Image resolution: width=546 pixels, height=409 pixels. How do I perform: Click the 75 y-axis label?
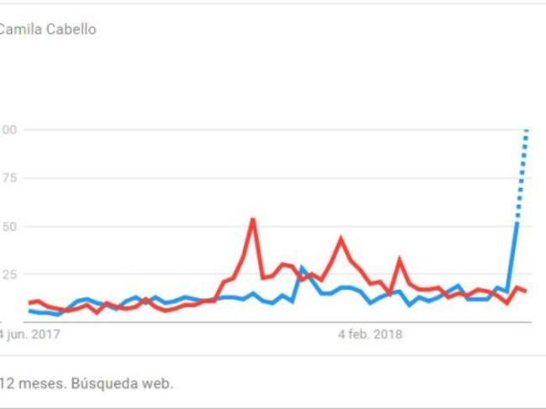pyautogui.click(x=8, y=178)
